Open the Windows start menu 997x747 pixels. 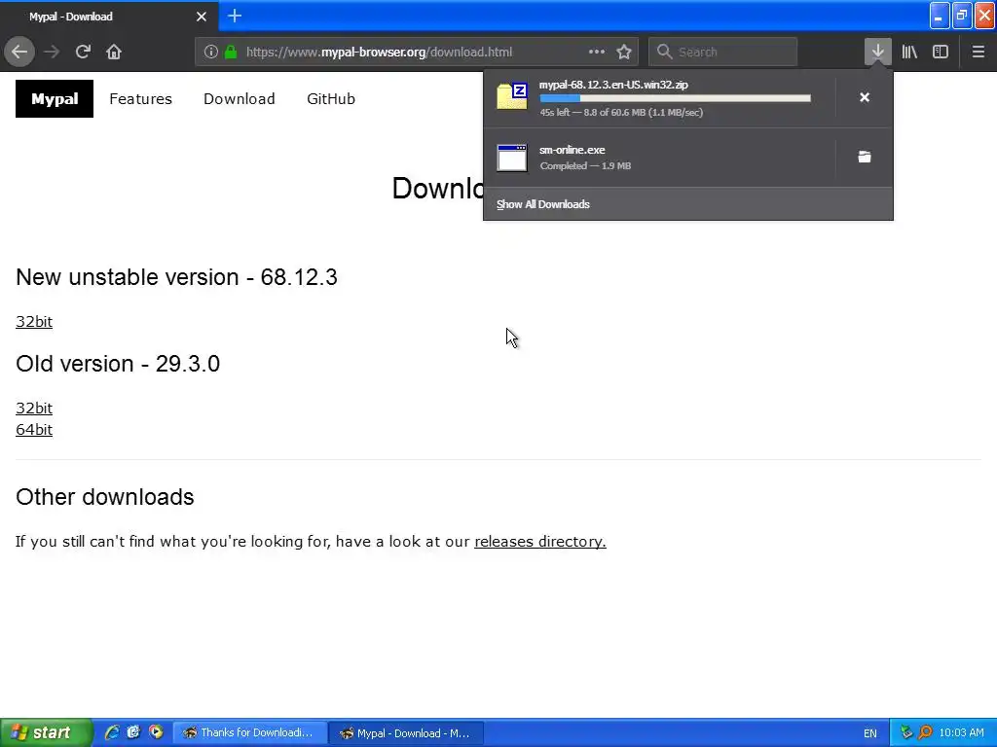tap(46, 732)
